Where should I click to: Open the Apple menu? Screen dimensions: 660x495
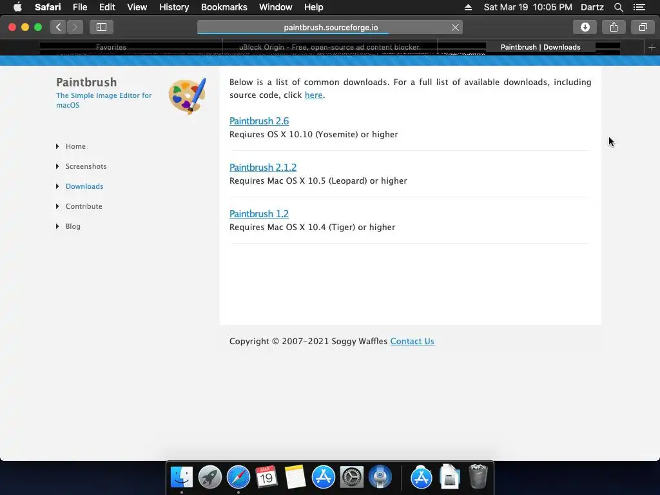(17, 7)
